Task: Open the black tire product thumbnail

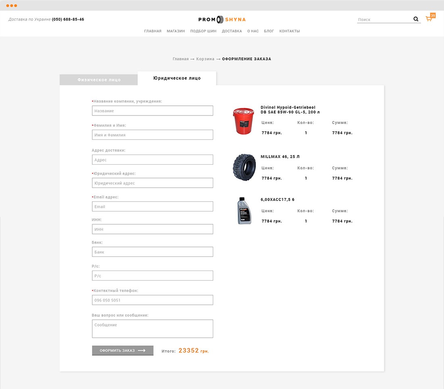Action: point(244,167)
